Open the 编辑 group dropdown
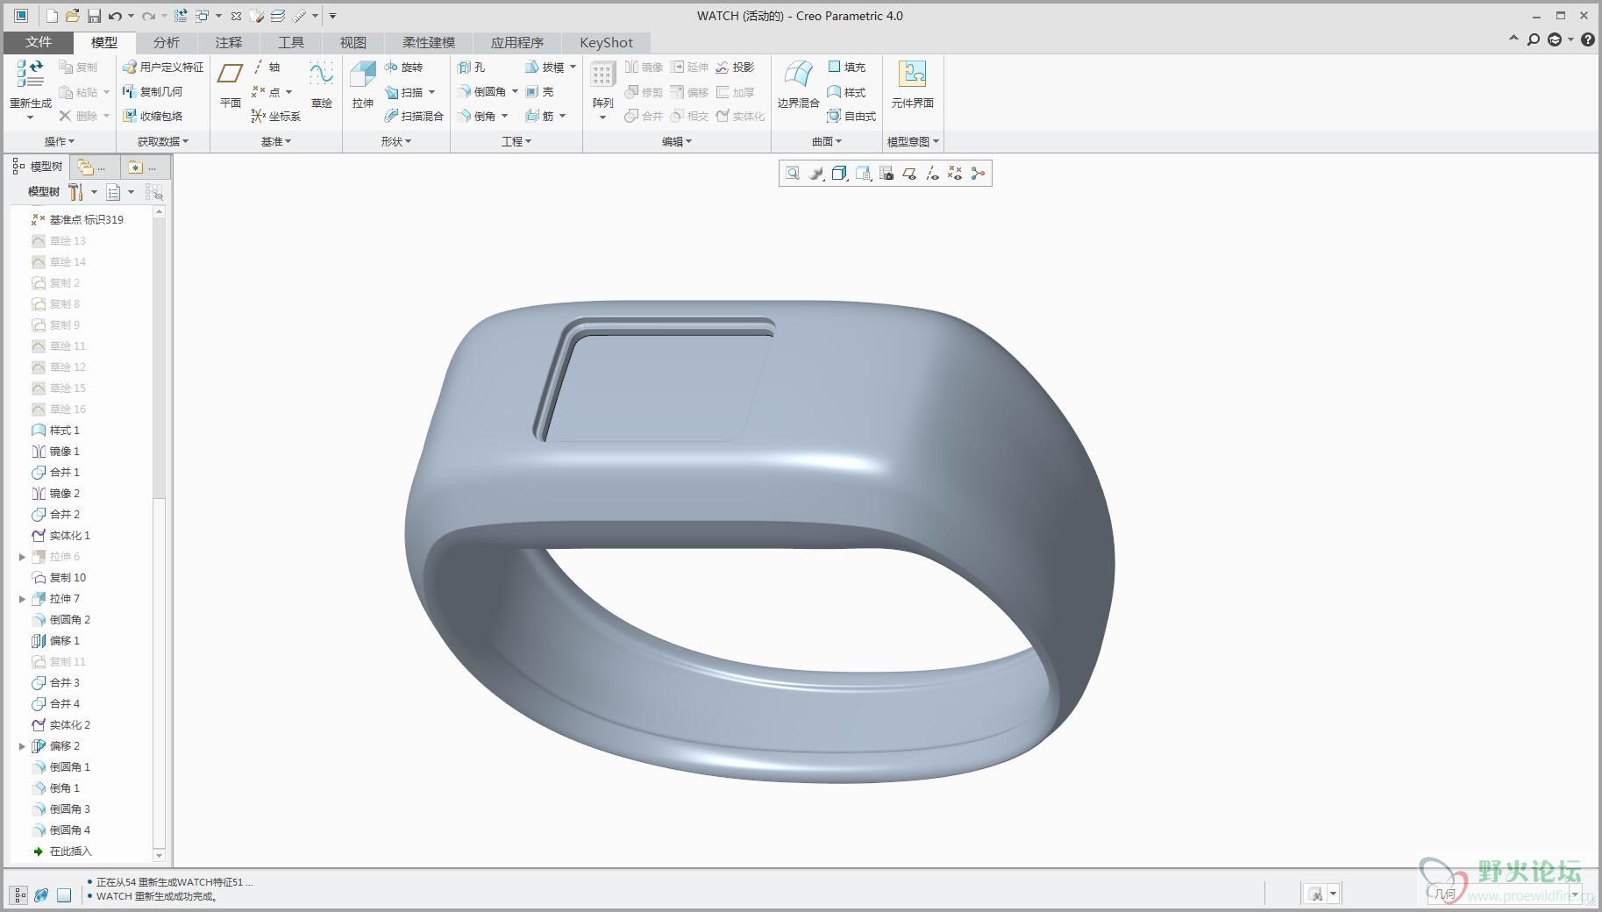Viewport: 1602px width, 912px height. click(677, 141)
